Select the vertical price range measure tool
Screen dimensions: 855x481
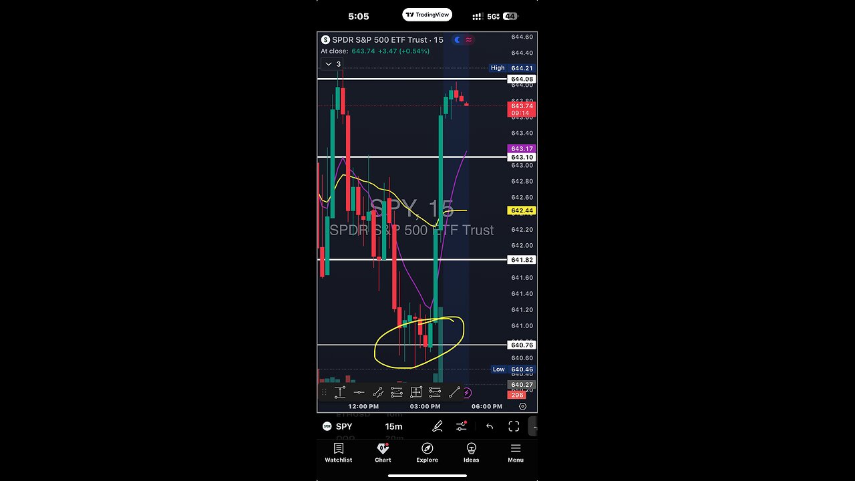[x=340, y=392]
